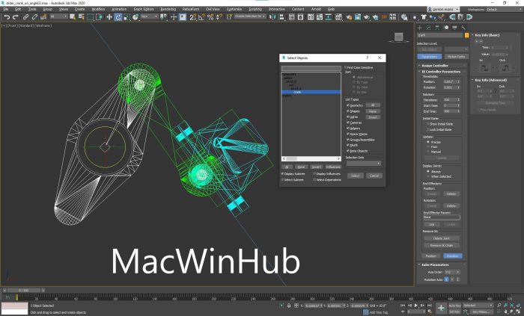Toggle the Display Subtree checkbox

click(283, 173)
